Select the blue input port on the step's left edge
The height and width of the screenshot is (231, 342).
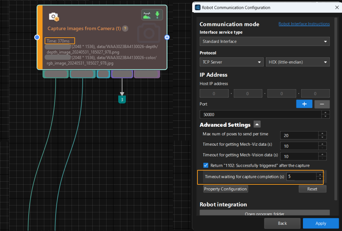(37, 37)
